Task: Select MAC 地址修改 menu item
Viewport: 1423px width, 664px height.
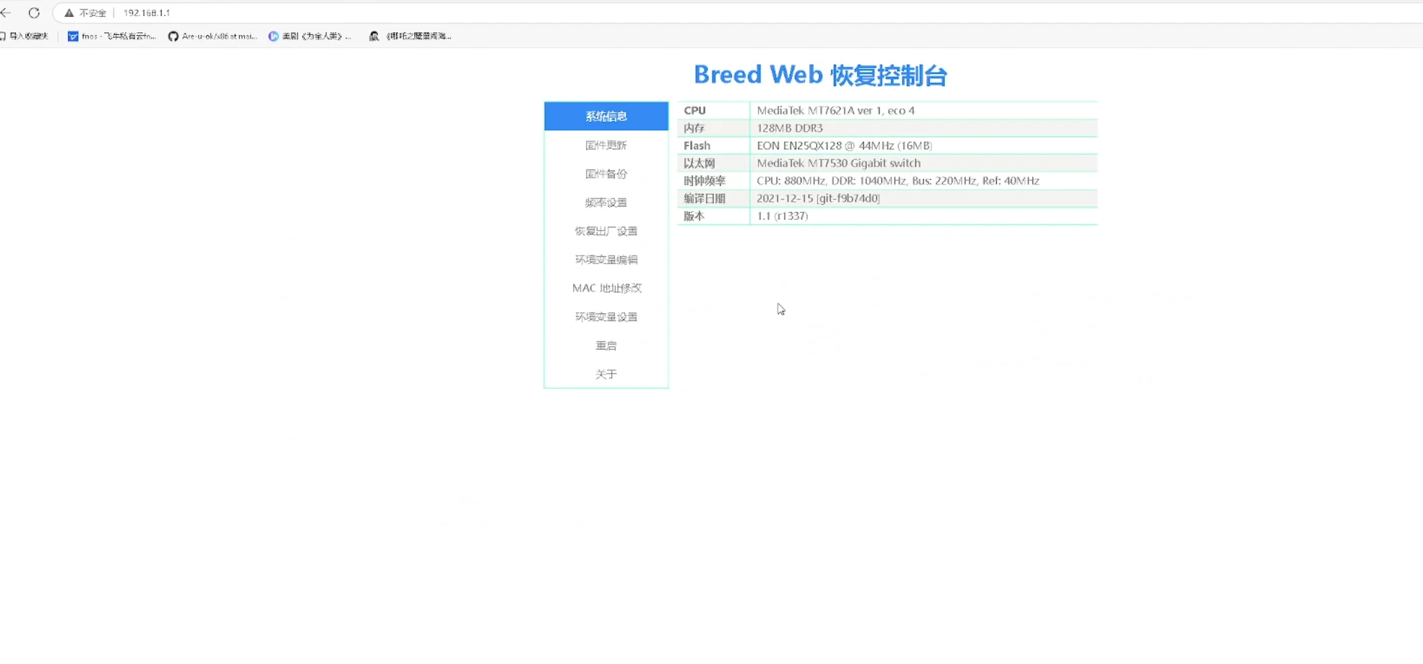Action: pos(606,288)
